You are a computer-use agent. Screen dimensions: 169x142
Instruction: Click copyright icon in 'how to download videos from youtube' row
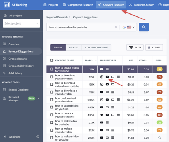coord(102,85)
